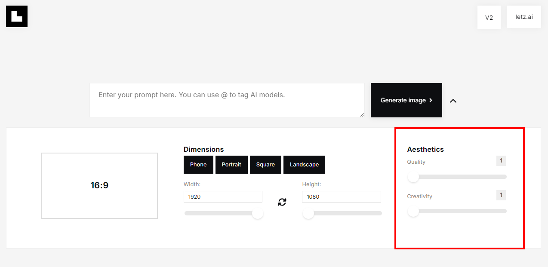Screen dimensions: 548x267
Task: Collapse the settings panel using the chevron
Action: [x=453, y=101]
